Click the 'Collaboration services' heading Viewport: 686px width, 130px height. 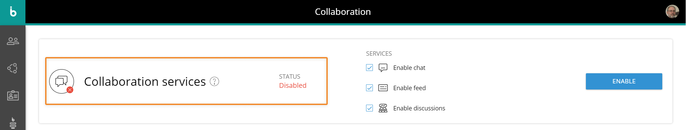(145, 81)
